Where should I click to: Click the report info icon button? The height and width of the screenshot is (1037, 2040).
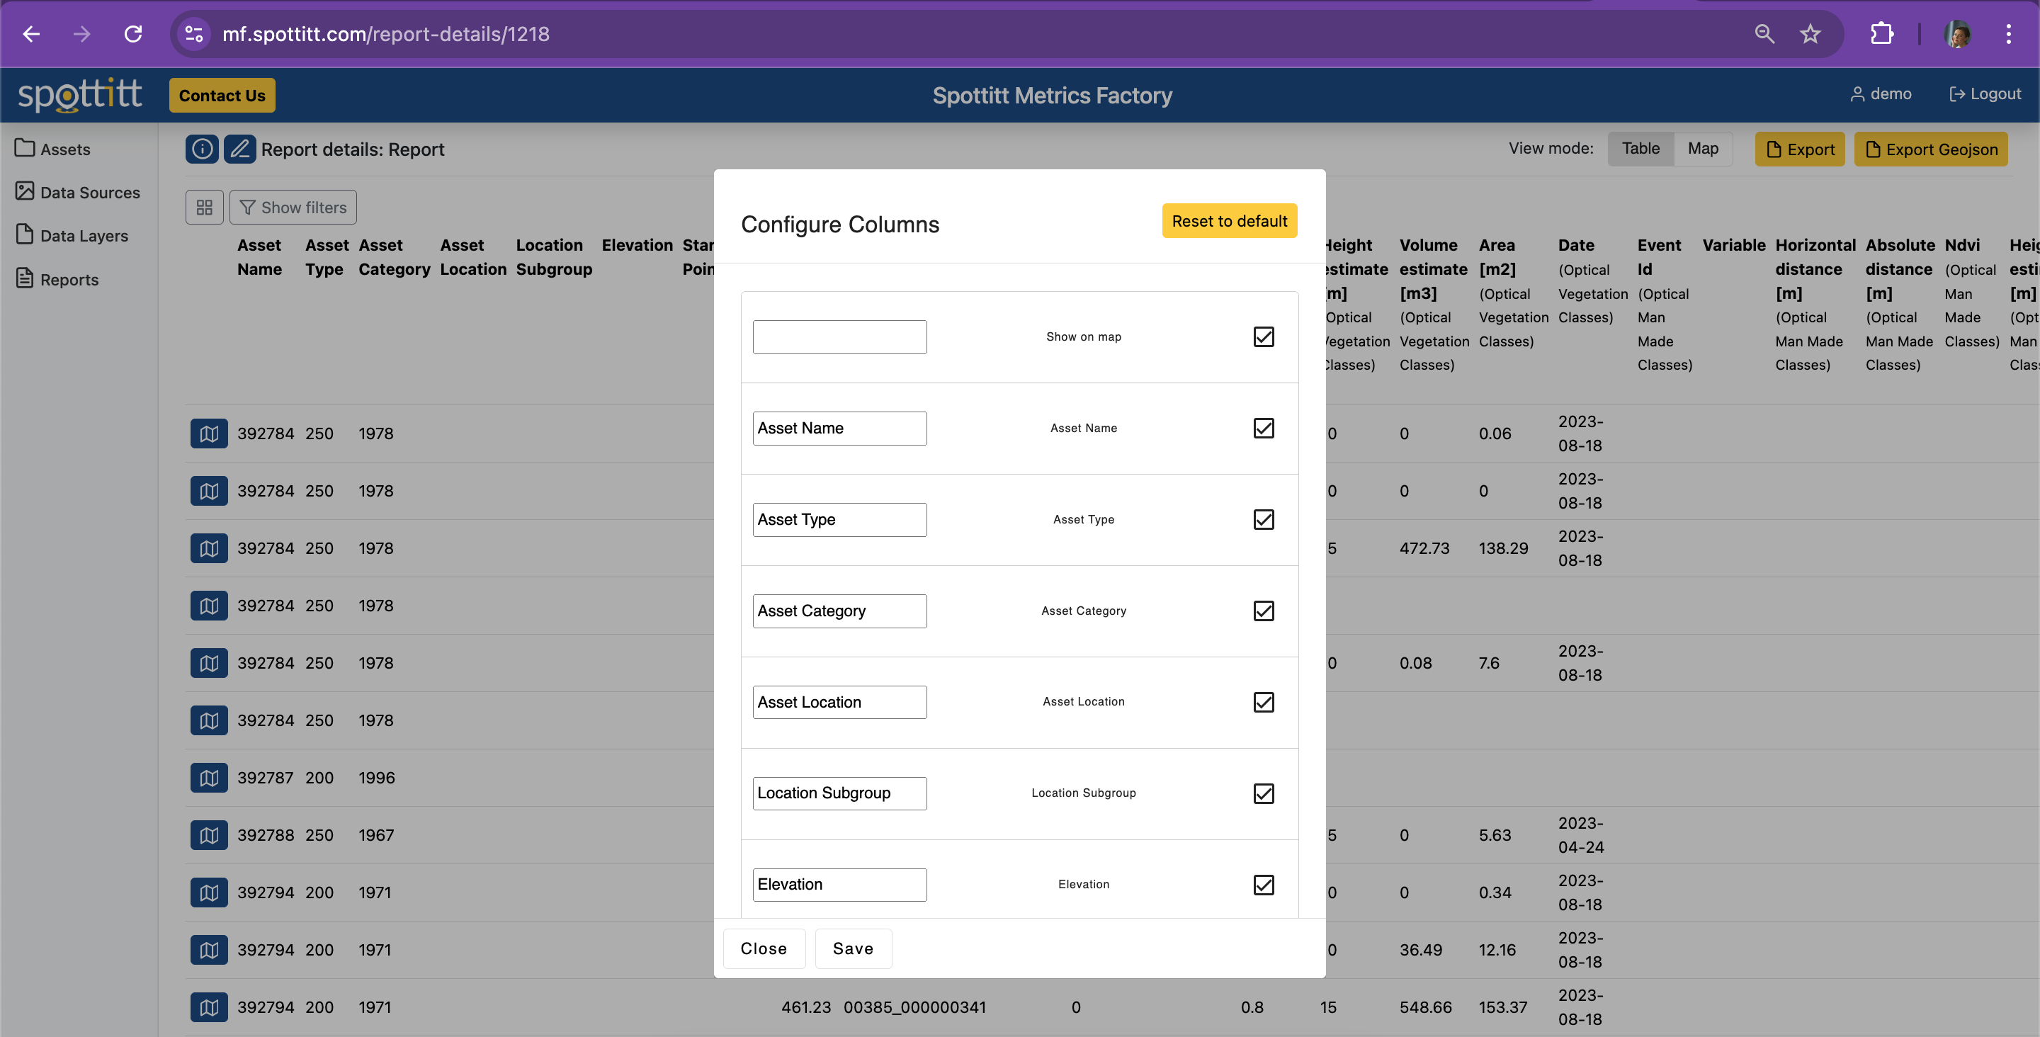(x=202, y=149)
